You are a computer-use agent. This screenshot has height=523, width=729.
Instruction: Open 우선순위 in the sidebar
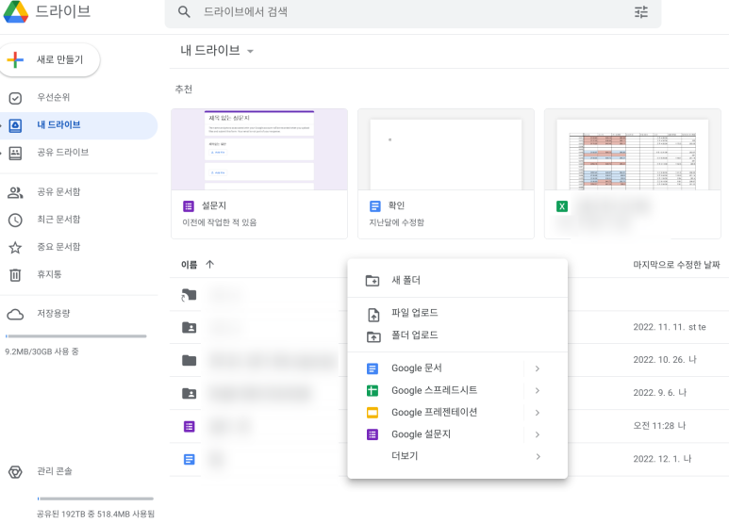click(x=54, y=98)
